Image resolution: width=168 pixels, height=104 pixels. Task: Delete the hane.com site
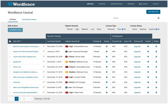point(156,67)
